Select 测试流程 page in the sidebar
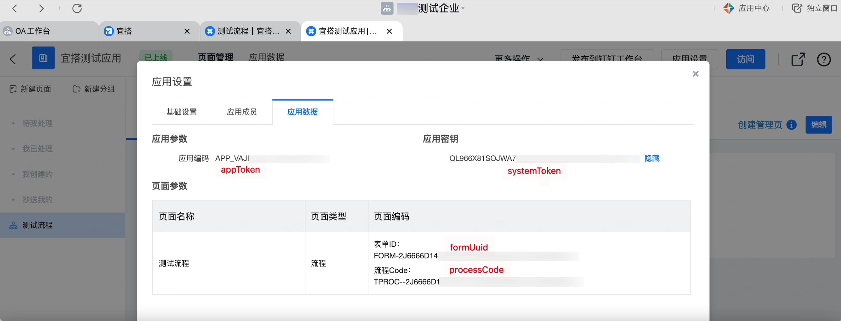 [x=63, y=225]
